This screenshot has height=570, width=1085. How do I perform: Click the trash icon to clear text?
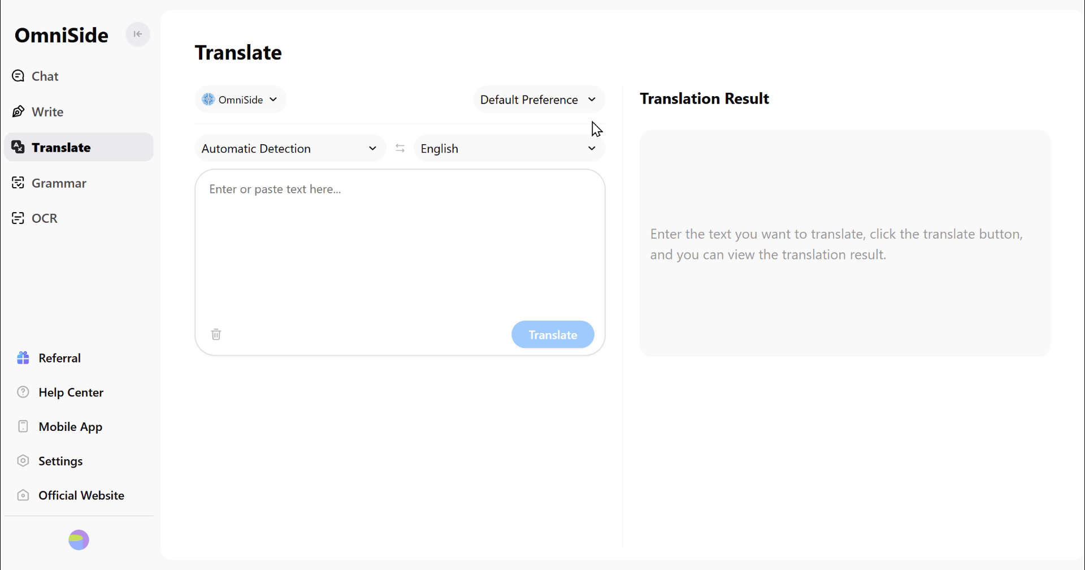tap(216, 335)
